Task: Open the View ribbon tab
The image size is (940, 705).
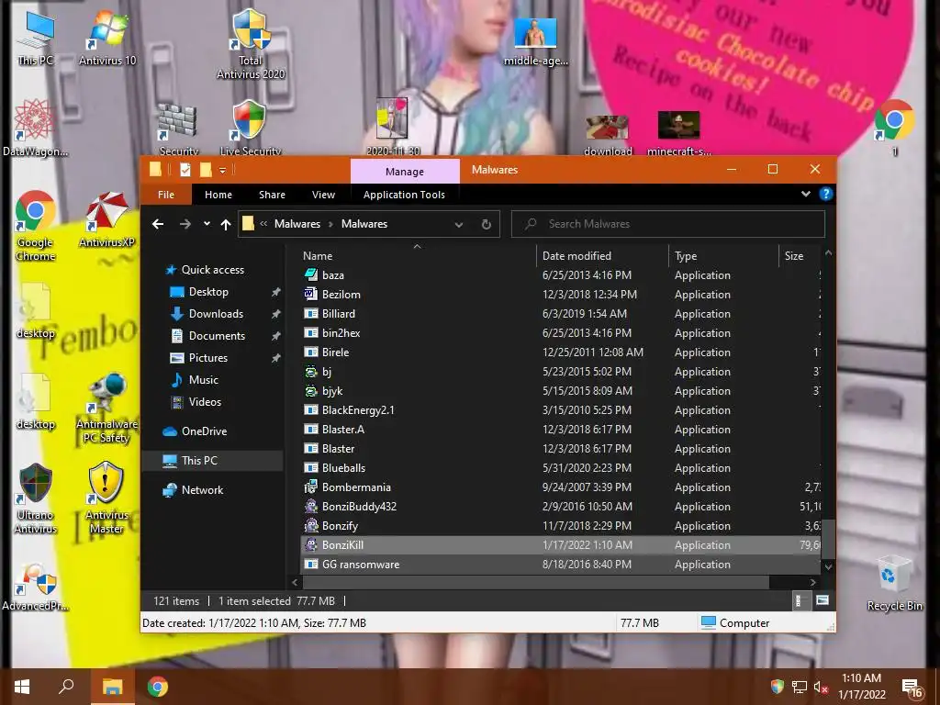Action: point(323,195)
